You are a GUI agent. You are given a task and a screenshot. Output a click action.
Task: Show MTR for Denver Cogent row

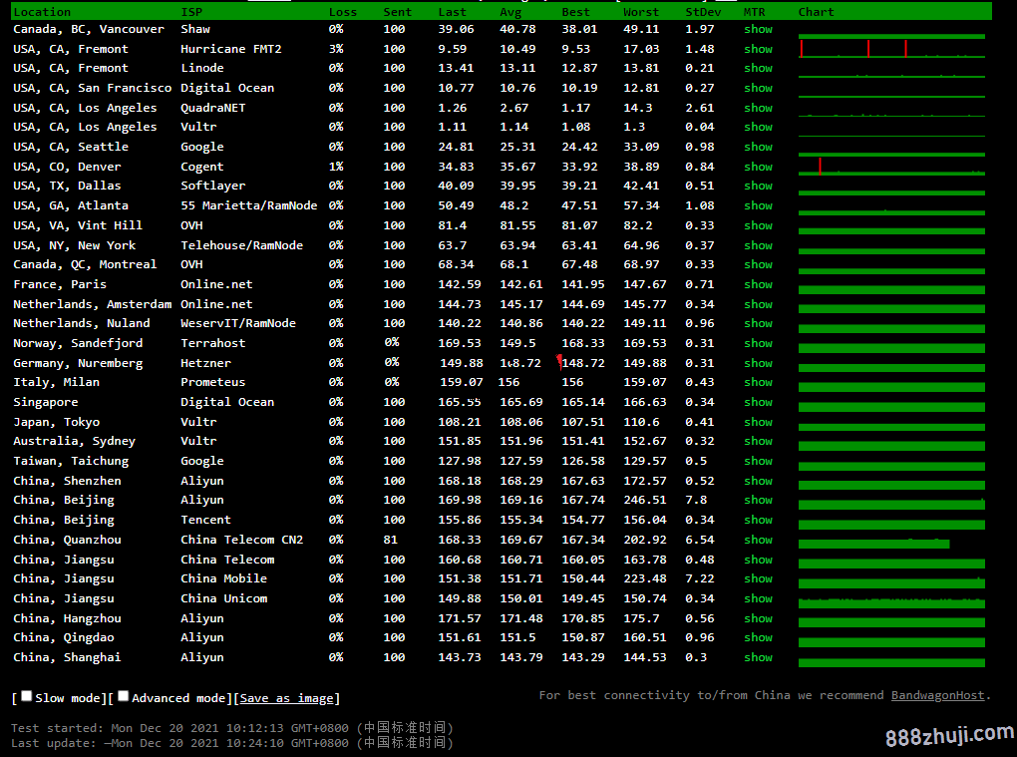click(x=758, y=168)
